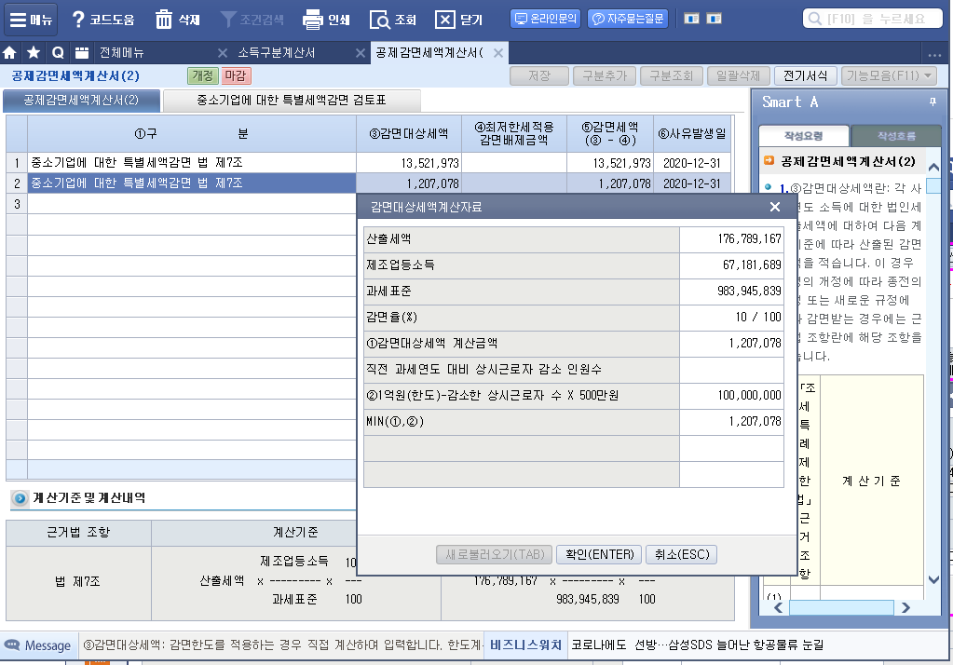Pin the Smart A panel
This screenshot has height=665, width=953.
coord(933,102)
